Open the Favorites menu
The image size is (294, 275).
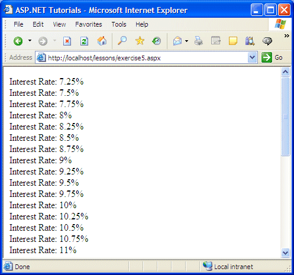pyautogui.click(x=89, y=24)
